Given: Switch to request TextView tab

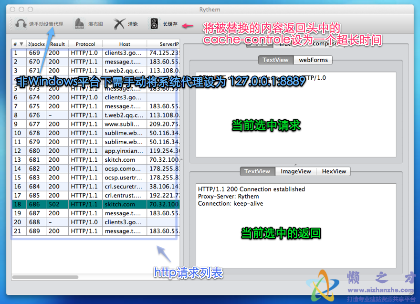Looking at the screenshot, I should [276, 60].
